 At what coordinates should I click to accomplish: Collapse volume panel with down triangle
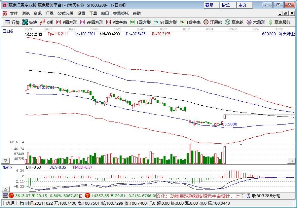pos(6,161)
